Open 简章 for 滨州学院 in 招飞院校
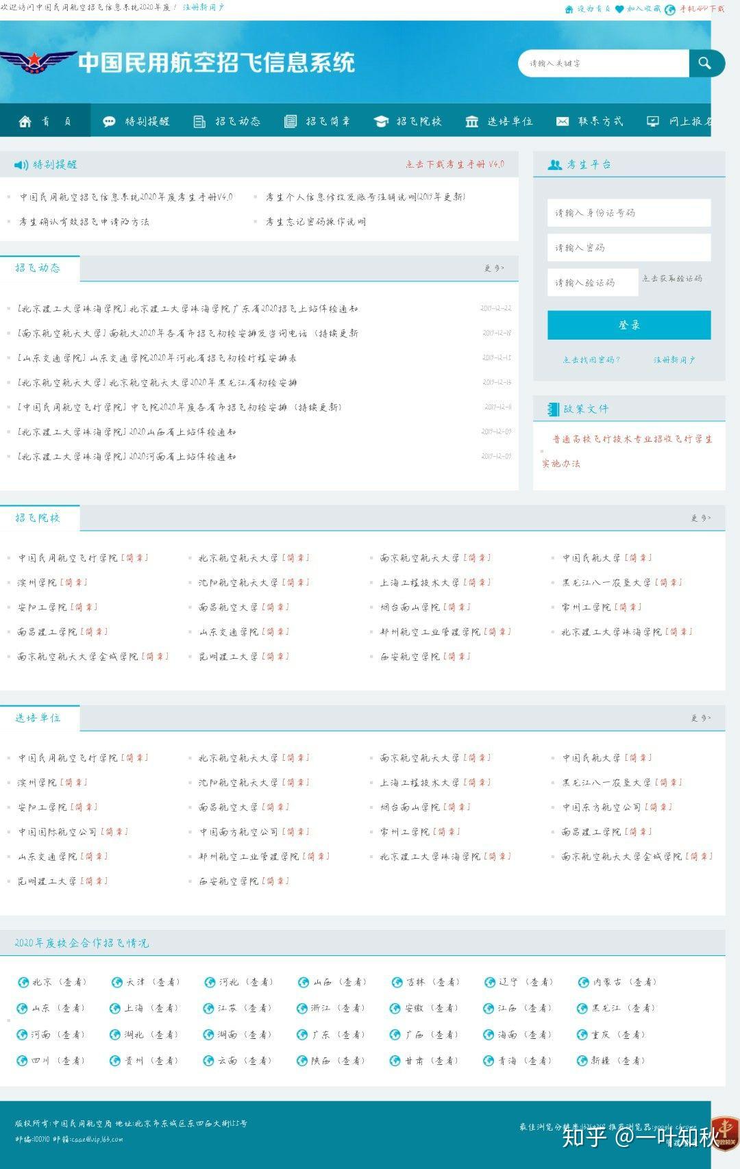This screenshot has height=1169, width=740. tap(74, 583)
